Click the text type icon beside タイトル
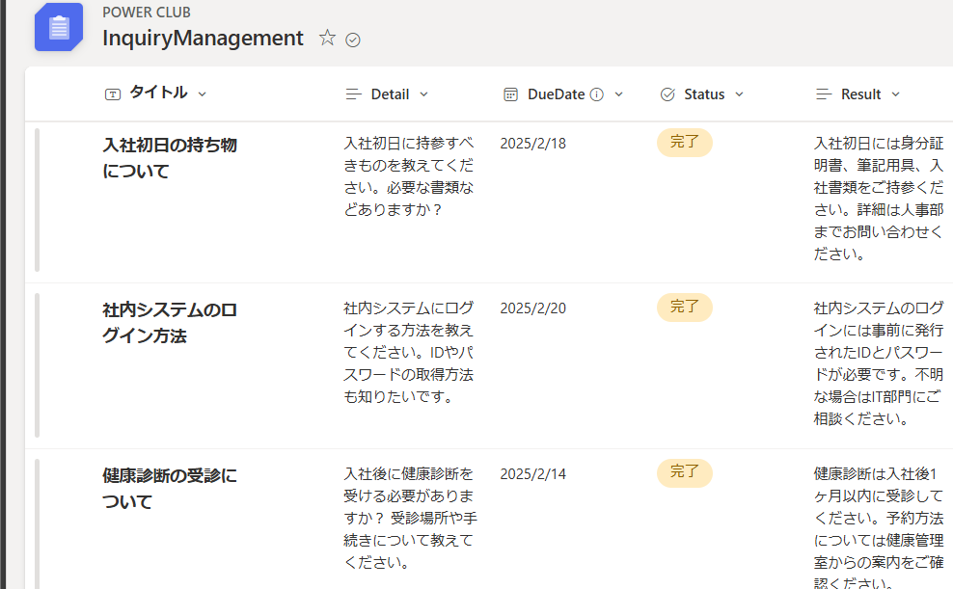953x589 pixels. click(x=113, y=94)
